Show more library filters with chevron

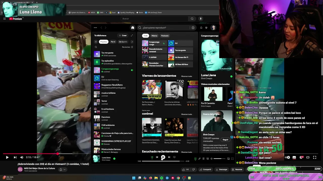[x=132, y=42]
